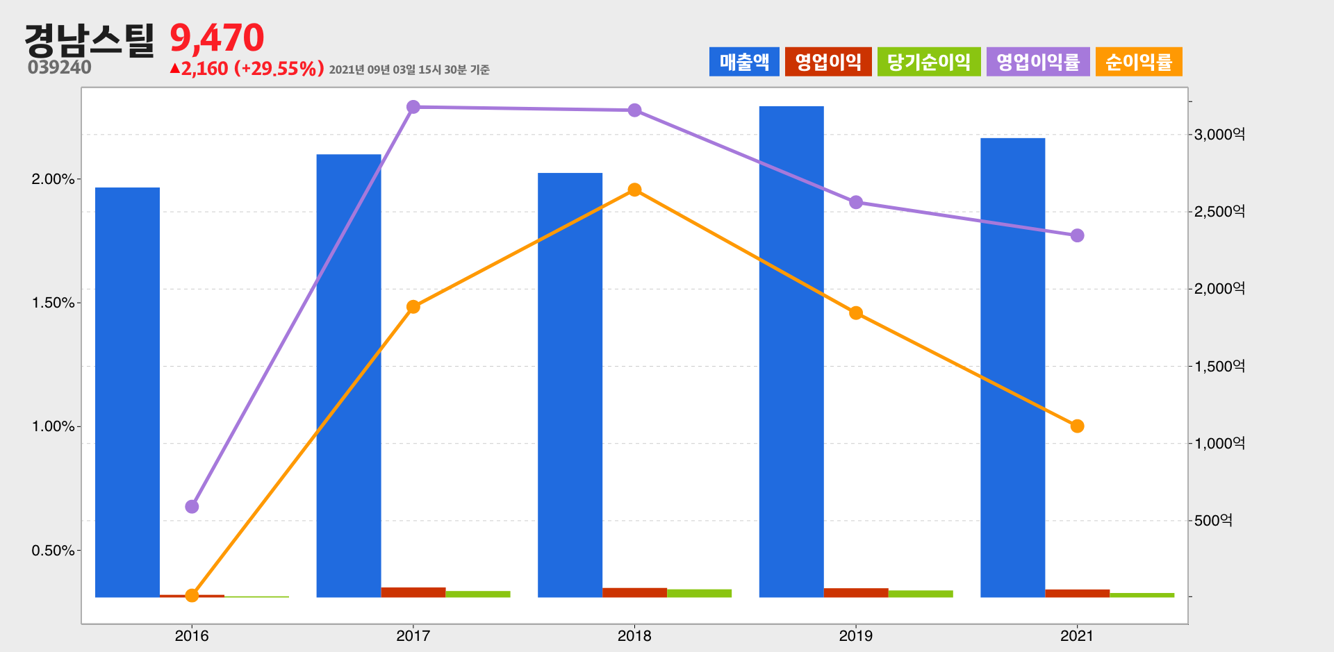Toggle the 순이익률 legend button

pos(1139,62)
